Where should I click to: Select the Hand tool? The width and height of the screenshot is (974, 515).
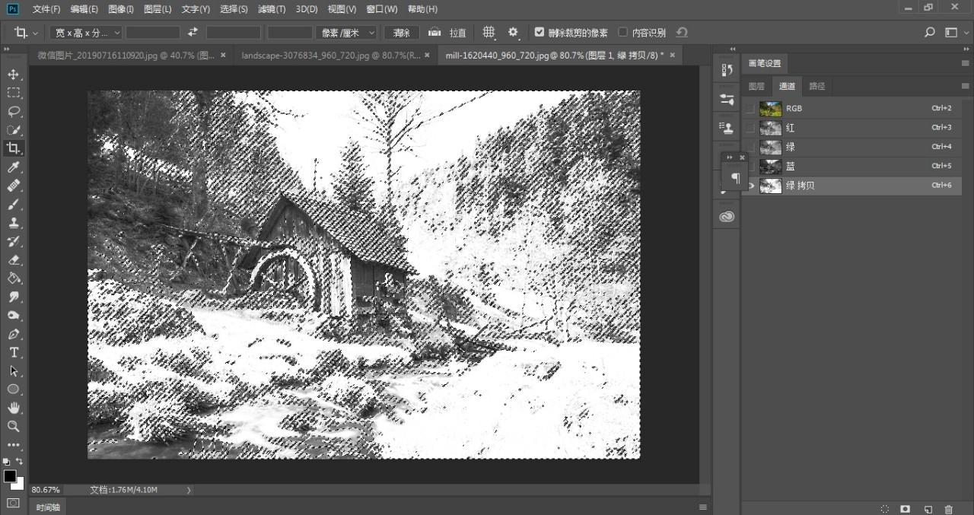(14, 408)
